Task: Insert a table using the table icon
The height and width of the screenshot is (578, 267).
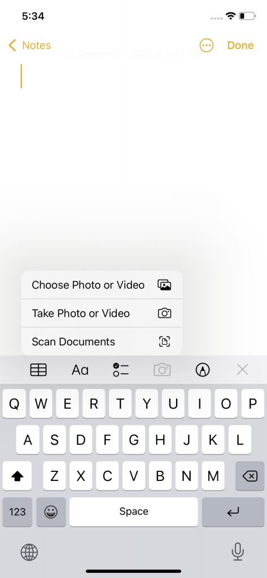Action: (38, 370)
